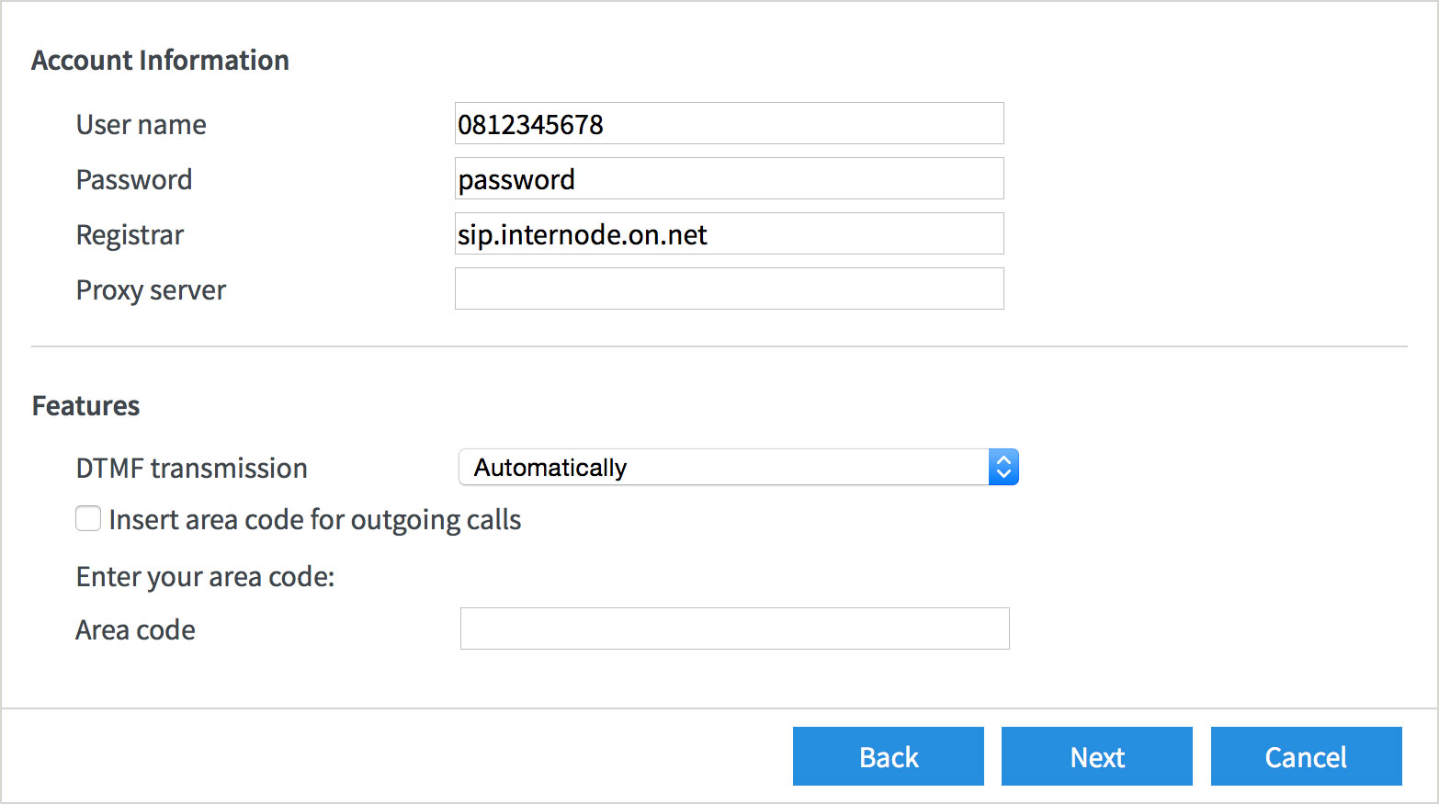
Task: Enable insert area code for outgoing calls
Action: (87, 518)
